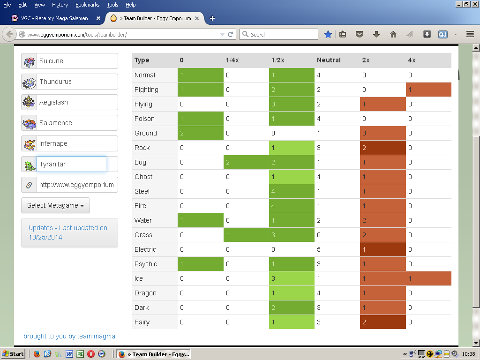
Task: Launch Excel from quick launch bar
Action: 80,354
